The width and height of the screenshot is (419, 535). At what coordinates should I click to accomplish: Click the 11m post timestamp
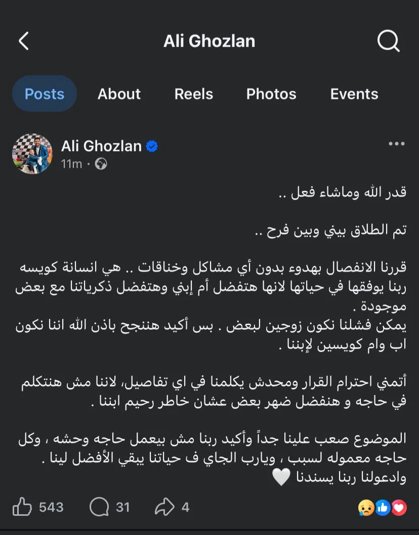coord(71,164)
